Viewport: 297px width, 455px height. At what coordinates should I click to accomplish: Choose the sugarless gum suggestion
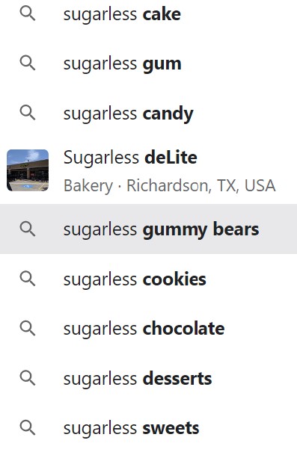pyautogui.click(x=148, y=64)
